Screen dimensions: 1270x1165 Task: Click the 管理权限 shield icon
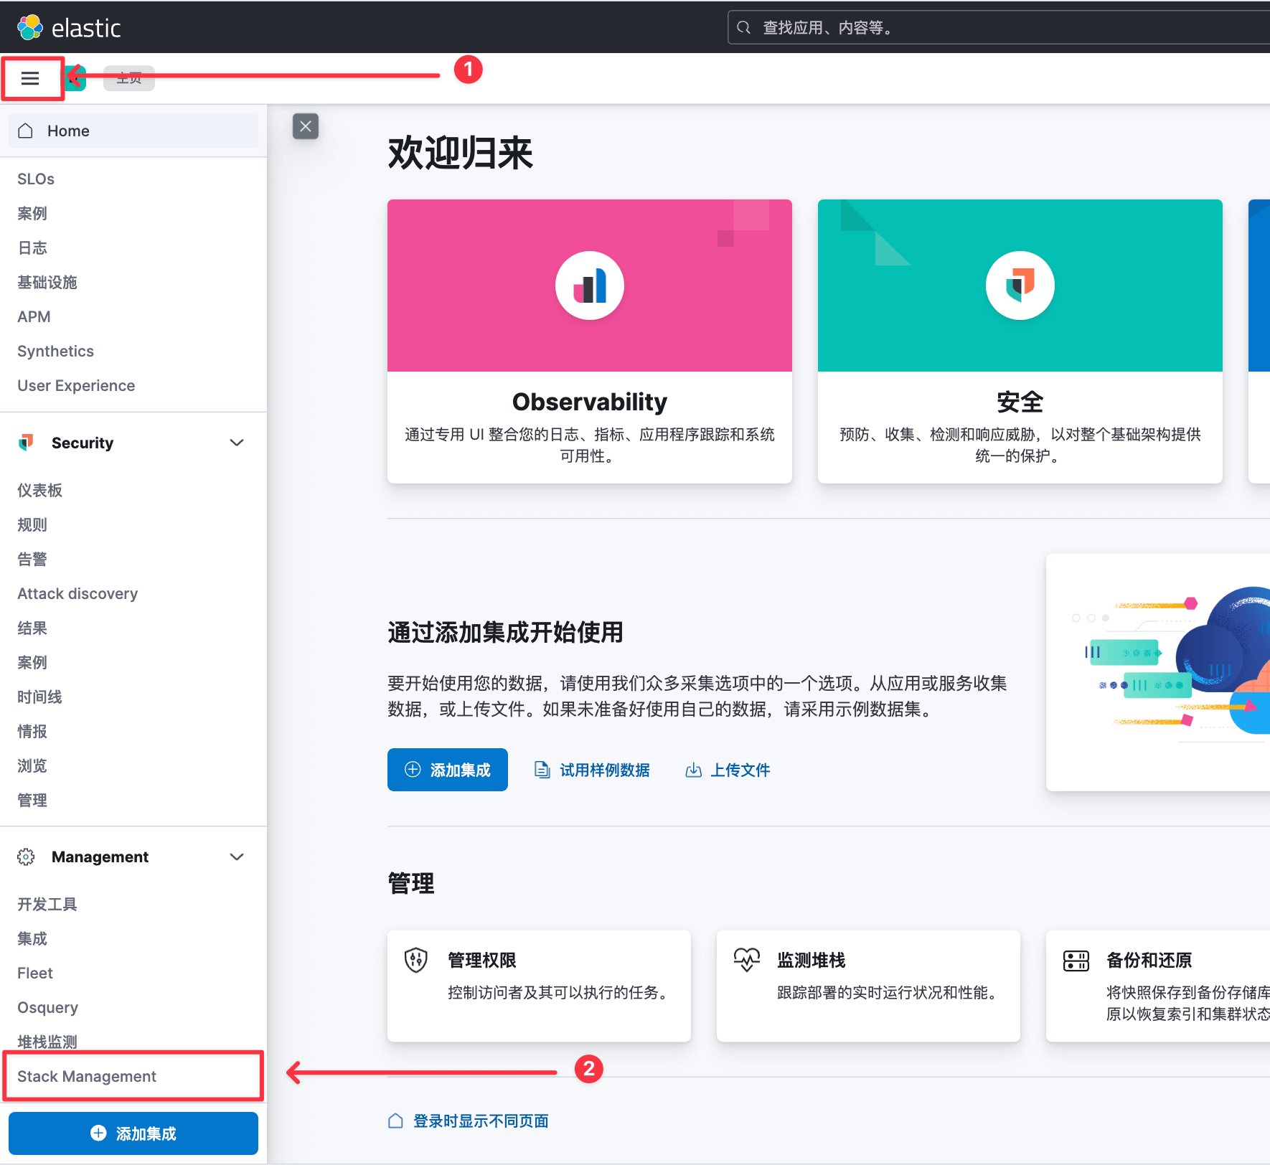tap(416, 960)
